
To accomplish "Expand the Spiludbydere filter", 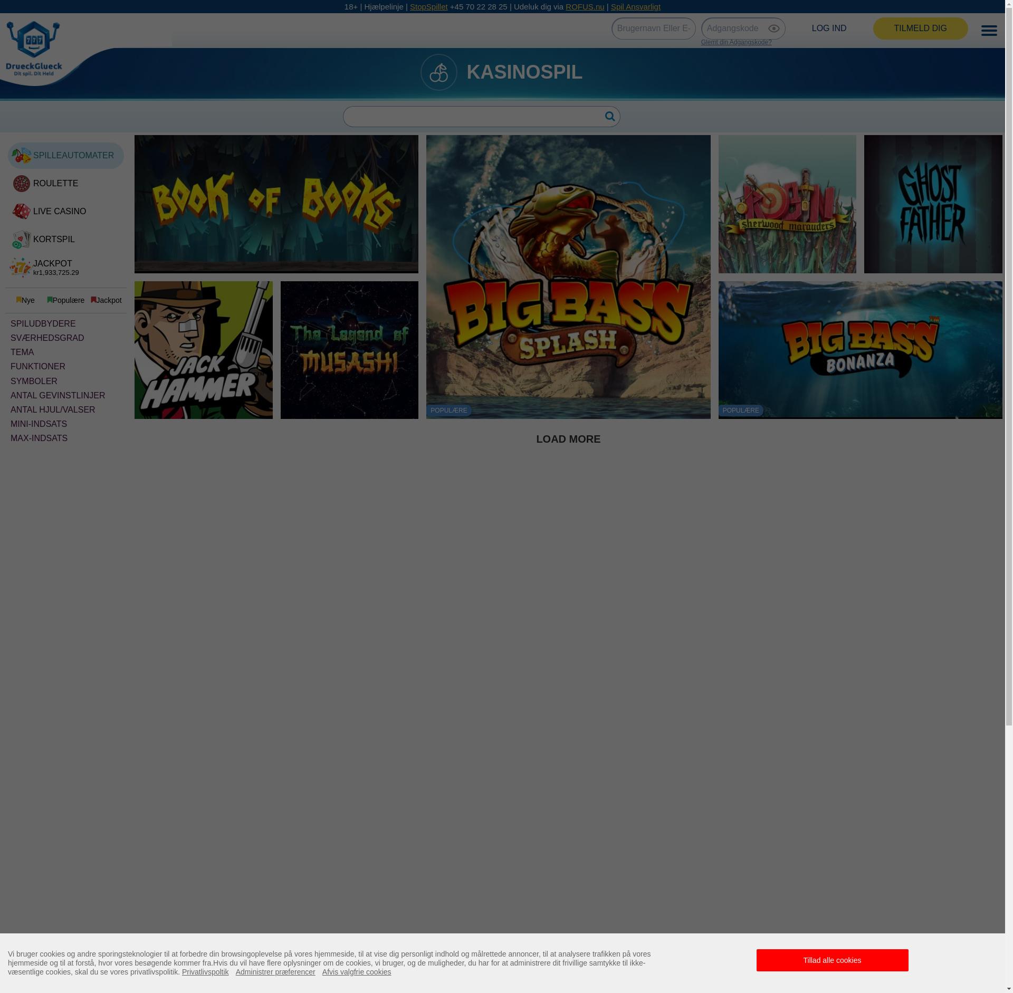I will 43,323.
